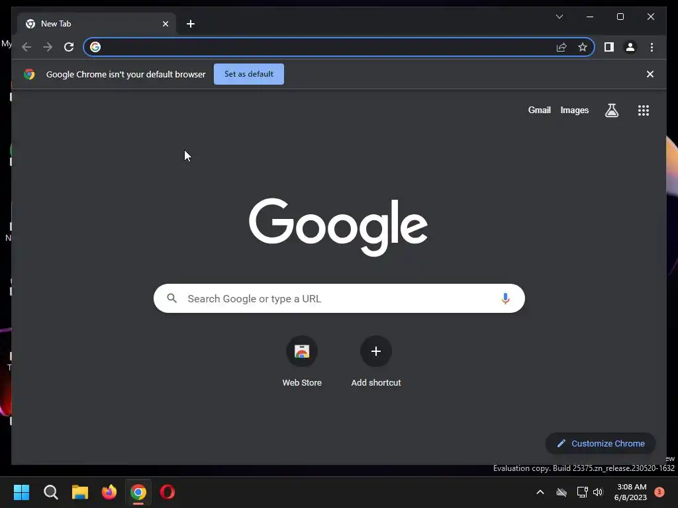Click the Google icon in address bar
The image size is (678, 508).
[x=95, y=47]
